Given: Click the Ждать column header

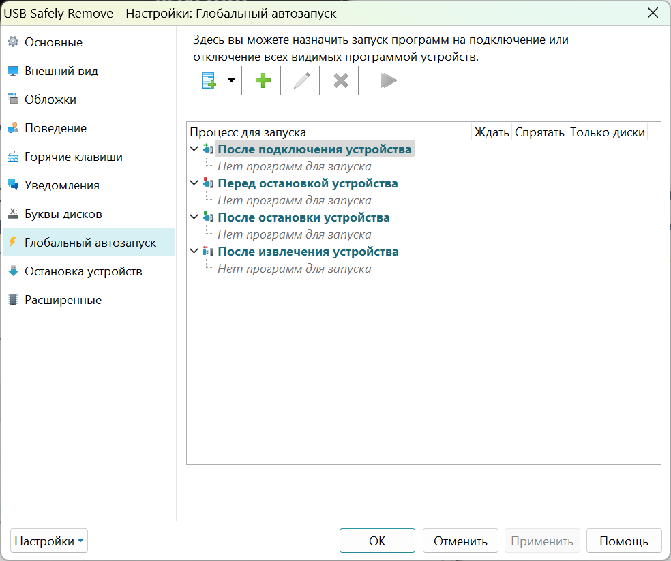Looking at the screenshot, I should [491, 132].
